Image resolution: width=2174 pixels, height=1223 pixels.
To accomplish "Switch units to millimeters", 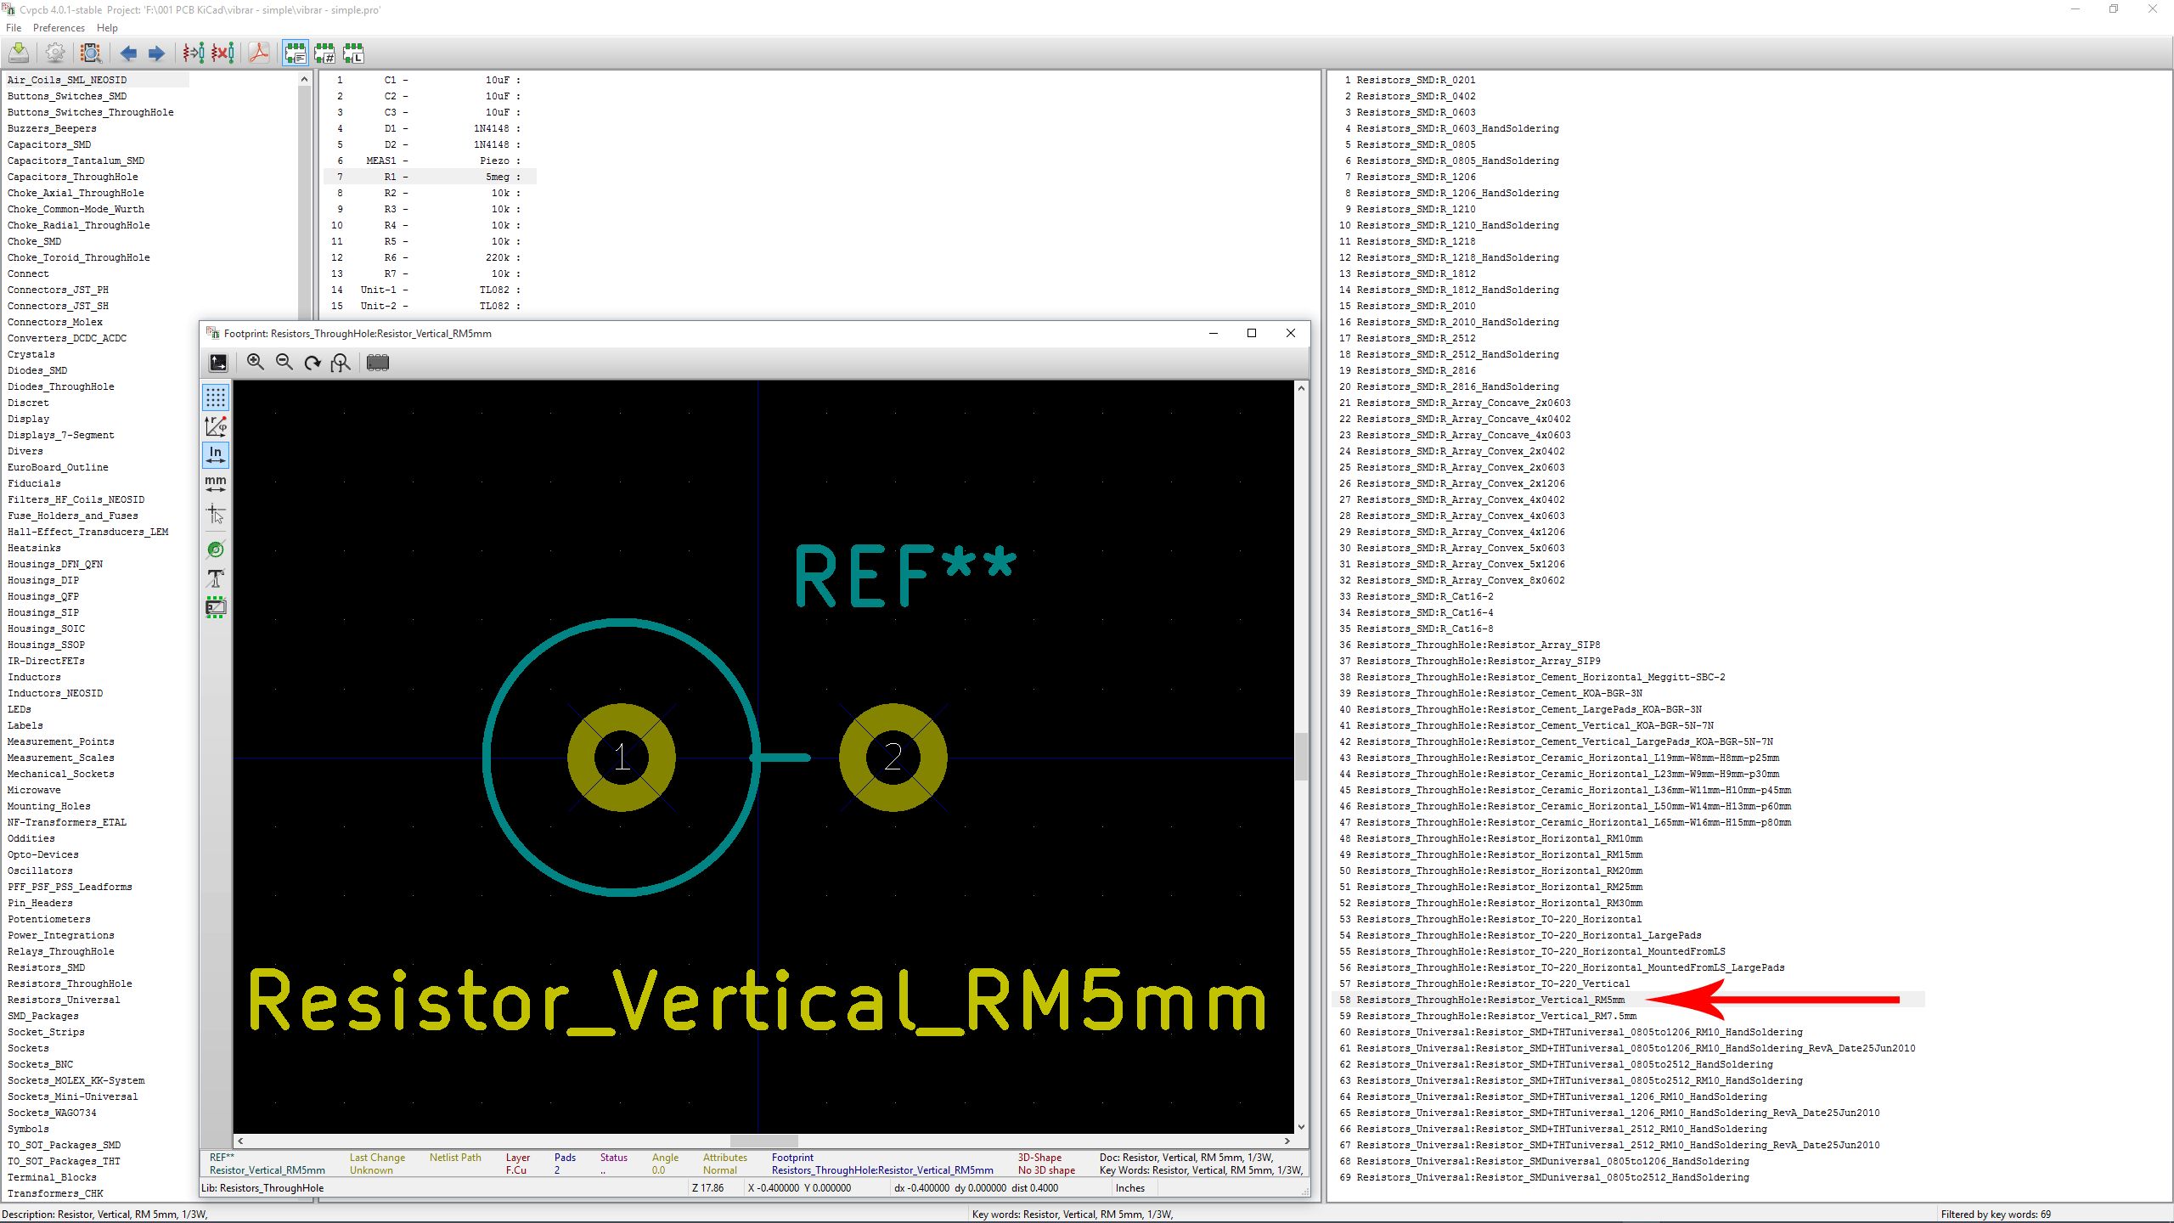I will pos(216,484).
